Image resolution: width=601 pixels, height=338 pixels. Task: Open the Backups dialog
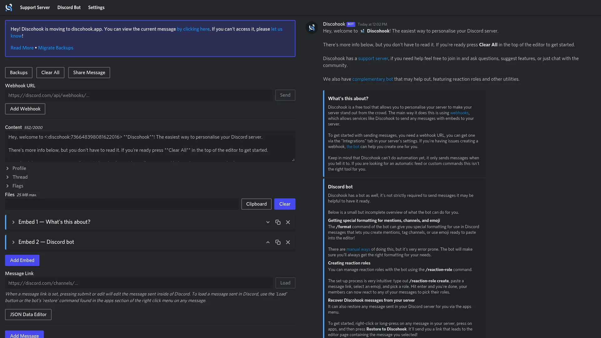[19, 73]
